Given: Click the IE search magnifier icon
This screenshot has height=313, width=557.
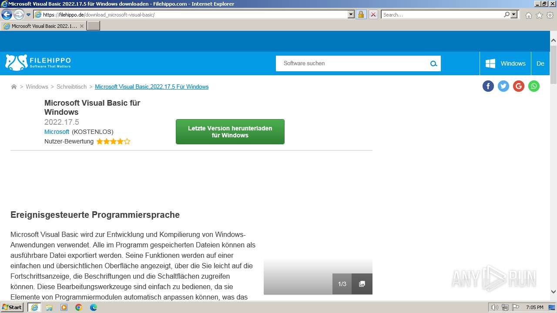Looking at the screenshot, I should (507, 14).
